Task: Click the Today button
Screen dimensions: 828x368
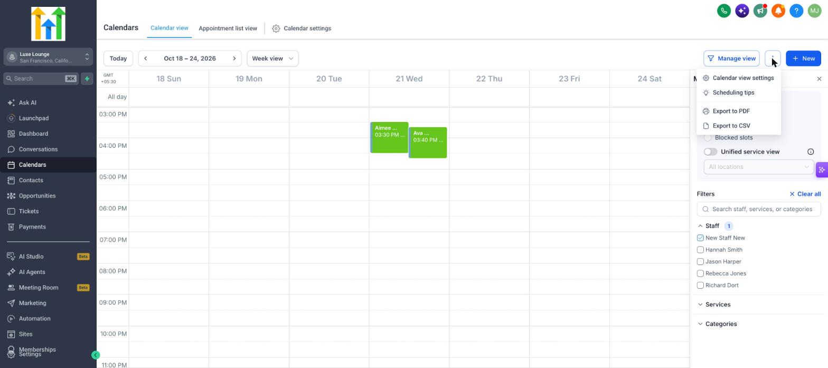Action: tap(118, 59)
